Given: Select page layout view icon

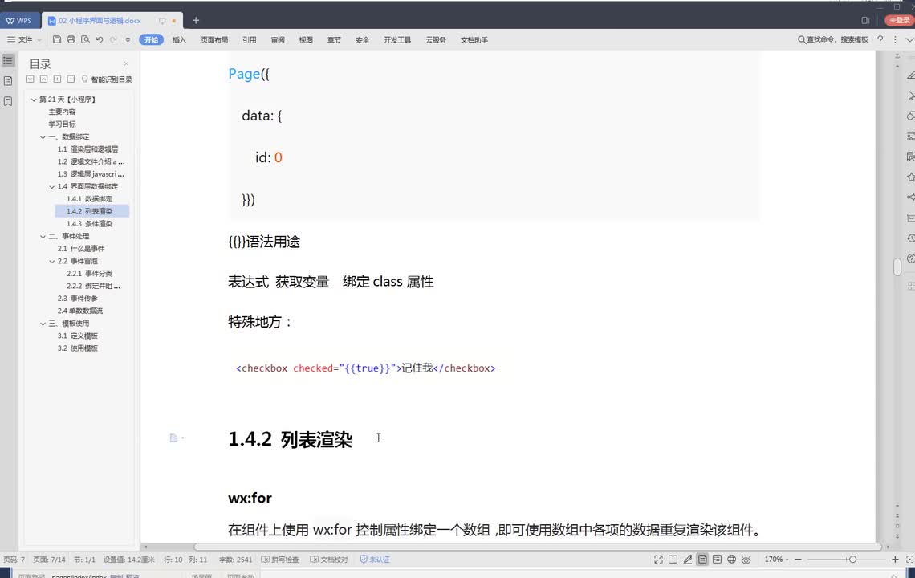Looking at the screenshot, I should point(702,560).
